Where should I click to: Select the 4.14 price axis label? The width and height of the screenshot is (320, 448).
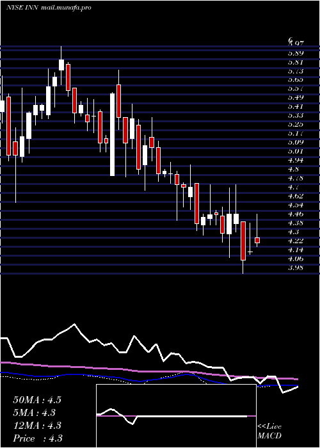[x=296, y=250]
